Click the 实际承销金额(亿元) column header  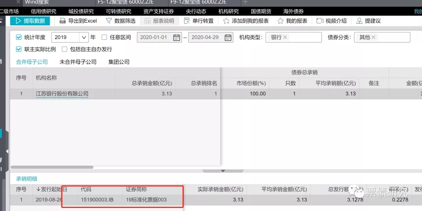pos(220,189)
